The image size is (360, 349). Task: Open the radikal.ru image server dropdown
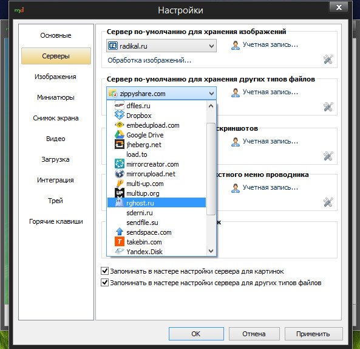161,46
